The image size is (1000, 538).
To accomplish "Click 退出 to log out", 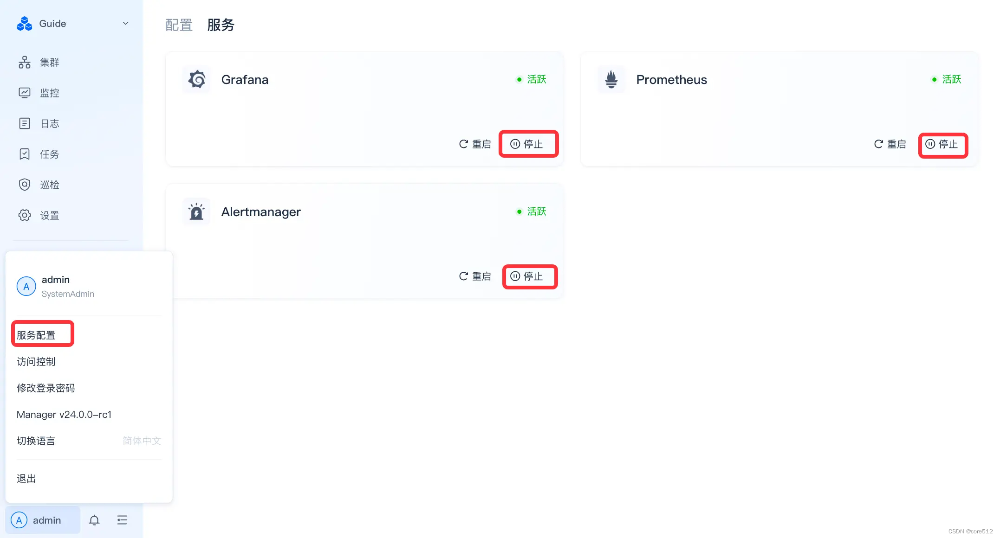I will [26, 478].
